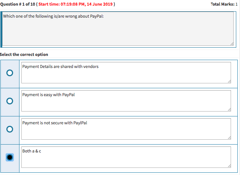This screenshot has height=175, width=240.
Task: Click resize handle on "Payment Details are shared" box
Action: tap(229, 81)
